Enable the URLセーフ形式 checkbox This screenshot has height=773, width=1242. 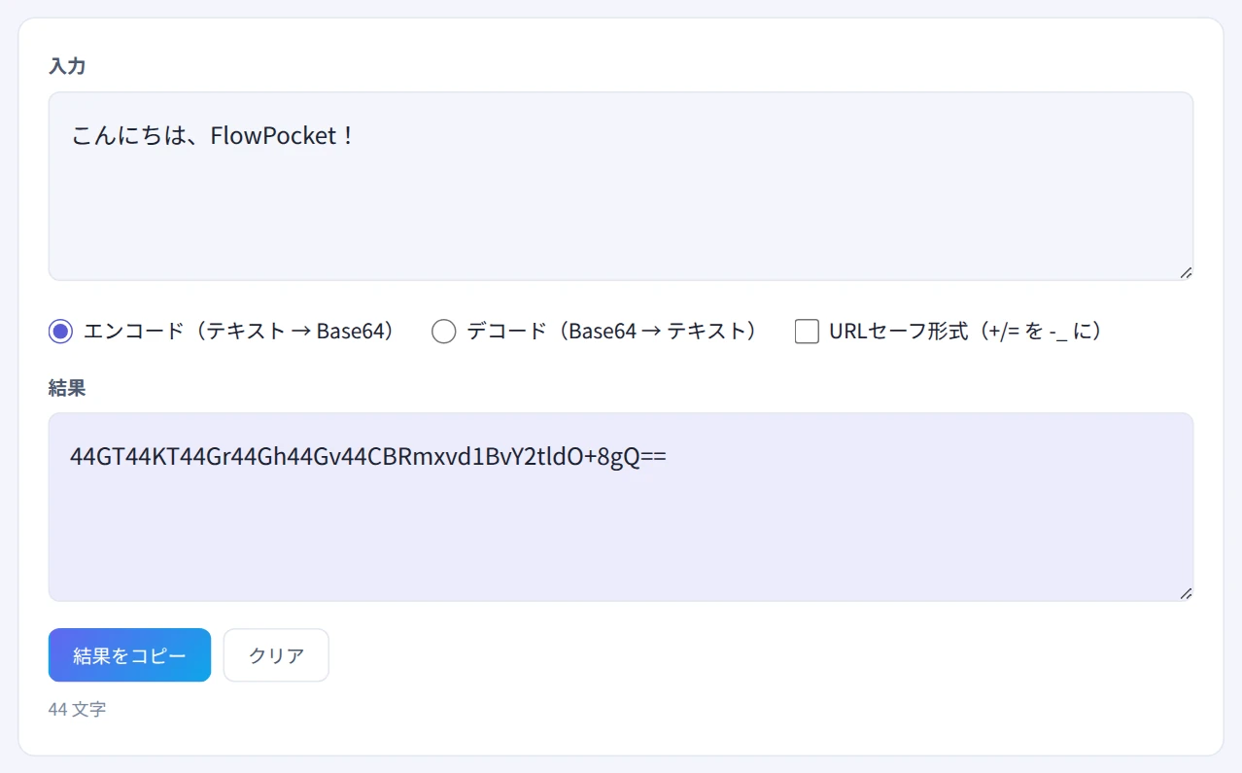tap(807, 332)
